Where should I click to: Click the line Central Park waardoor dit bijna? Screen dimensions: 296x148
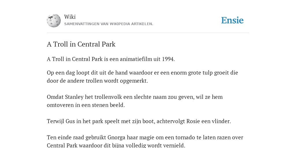[116, 145]
